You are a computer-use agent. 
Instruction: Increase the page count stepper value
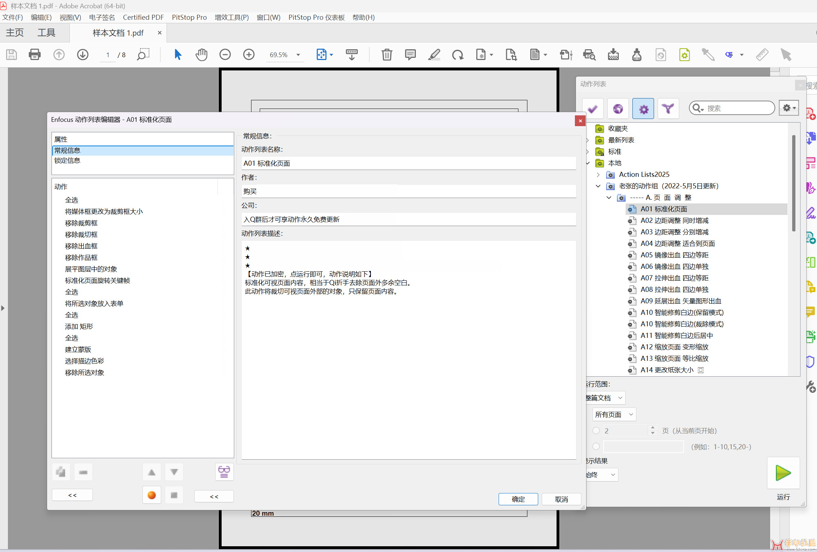tap(653, 428)
